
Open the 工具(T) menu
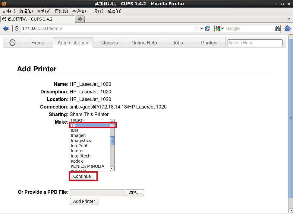coord(96,11)
